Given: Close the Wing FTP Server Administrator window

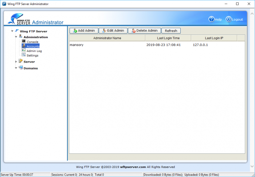Looking at the screenshot, I should click(249, 4).
